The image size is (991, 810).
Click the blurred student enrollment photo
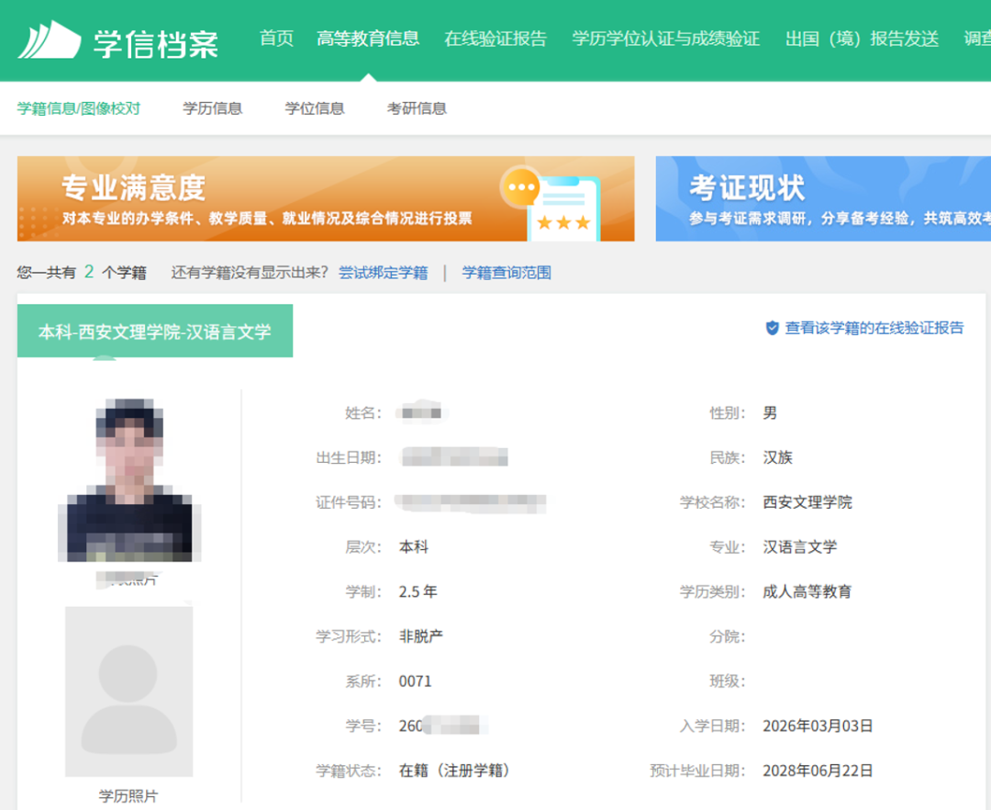(129, 480)
